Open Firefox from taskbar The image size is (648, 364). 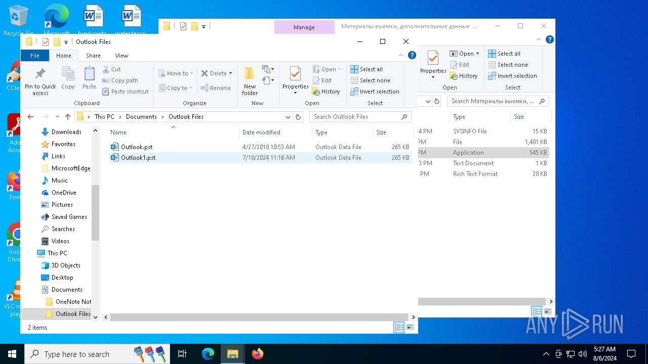point(258,354)
